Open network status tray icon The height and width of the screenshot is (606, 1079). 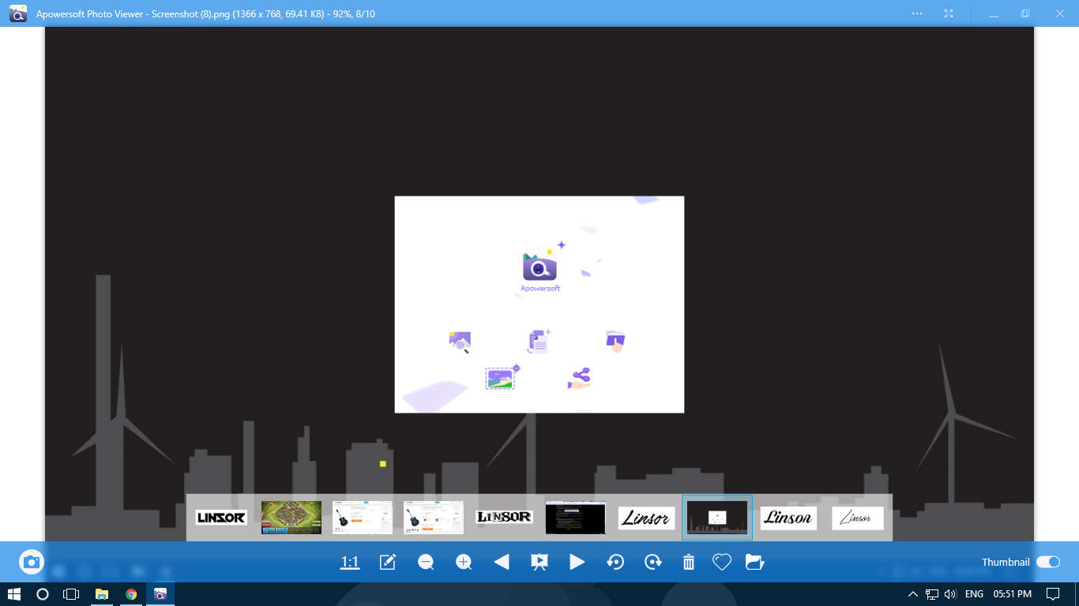pos(932,594)
